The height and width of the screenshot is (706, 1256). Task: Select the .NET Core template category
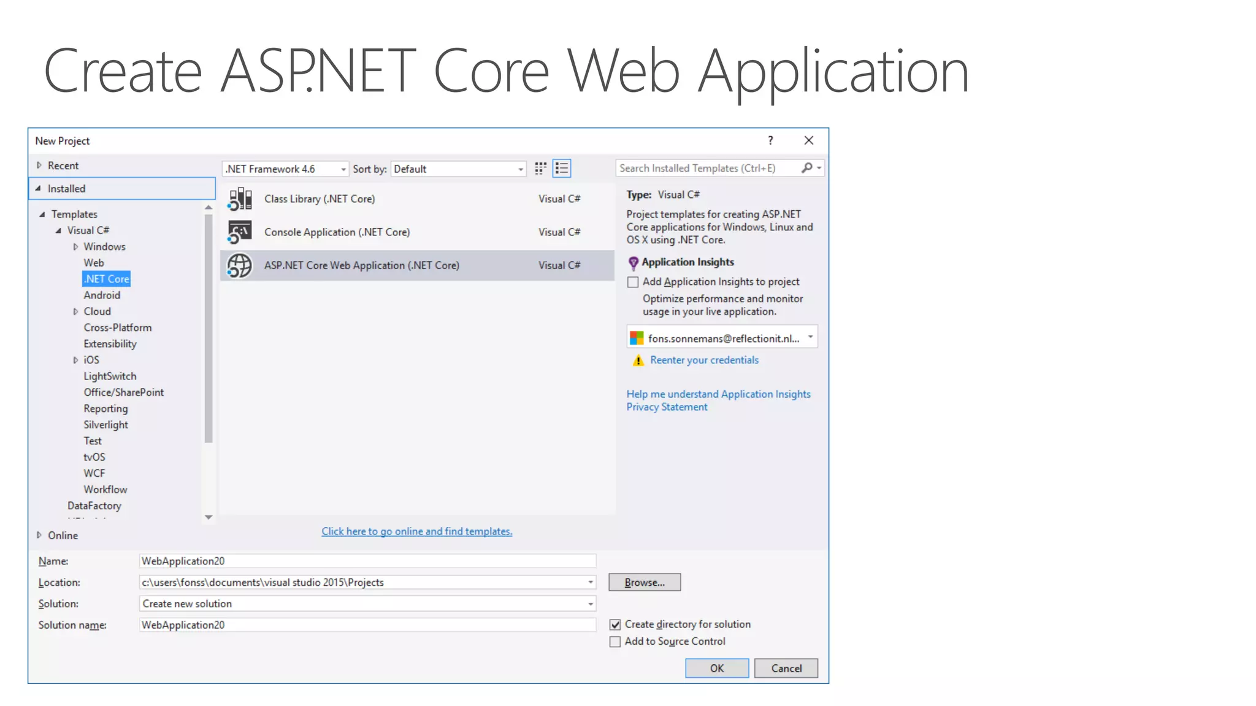point(107,279)
